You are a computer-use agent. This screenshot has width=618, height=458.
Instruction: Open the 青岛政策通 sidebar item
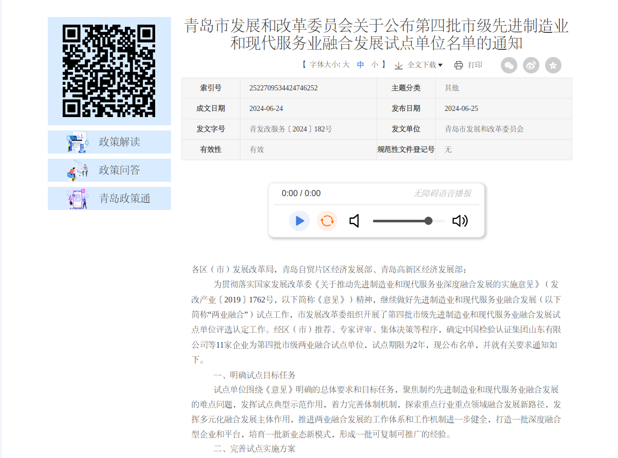pos(109,199)
